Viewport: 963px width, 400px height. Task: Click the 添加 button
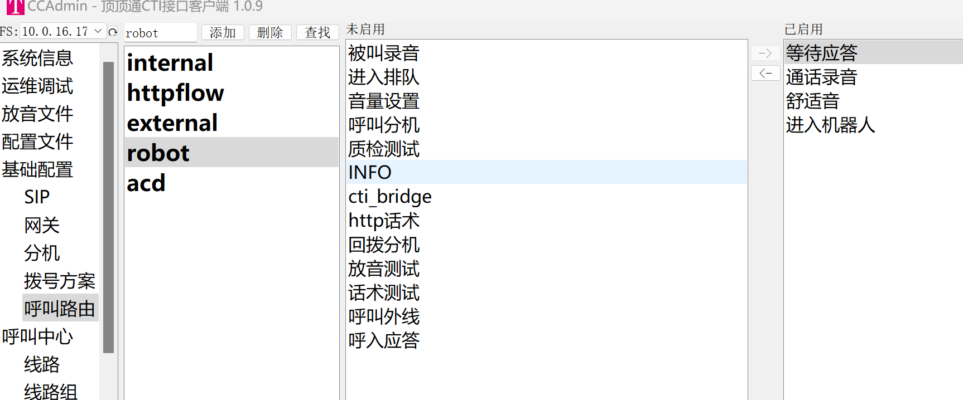[x=223, y=32]
